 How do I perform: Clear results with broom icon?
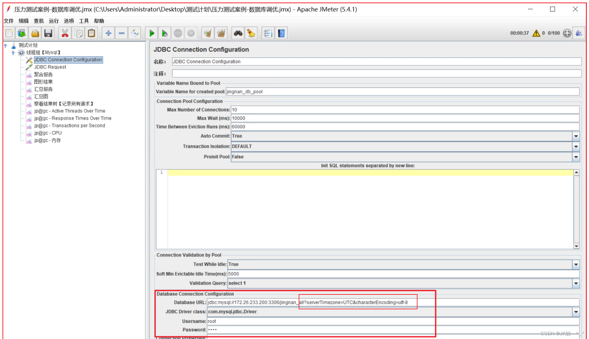pos(208,33)
